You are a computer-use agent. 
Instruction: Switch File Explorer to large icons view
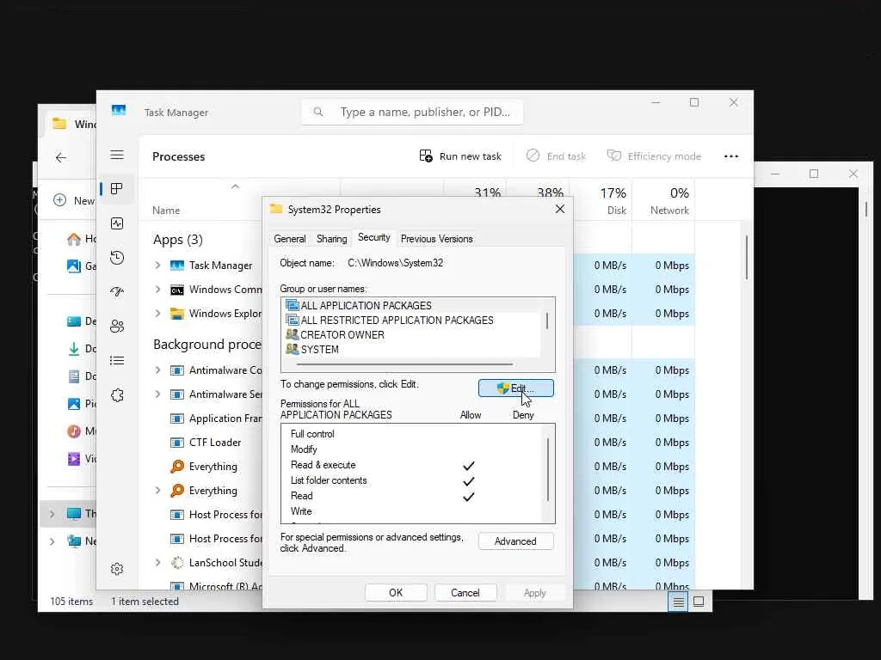699,602
